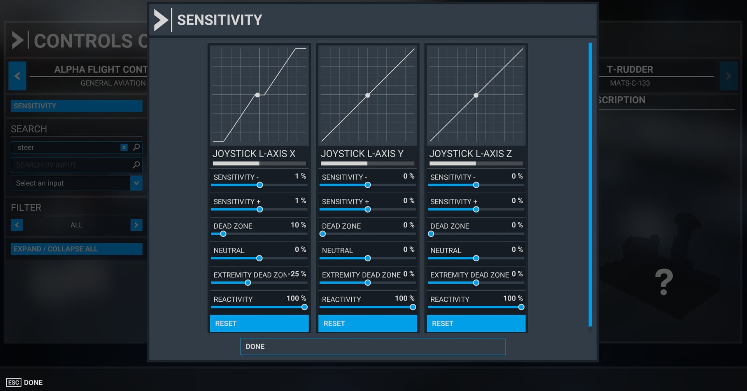The width and height of the screenshot is (747, 391).
Task: Click the 'GENERAL AVIATION' profile subtitle
Action: (113, 83)
